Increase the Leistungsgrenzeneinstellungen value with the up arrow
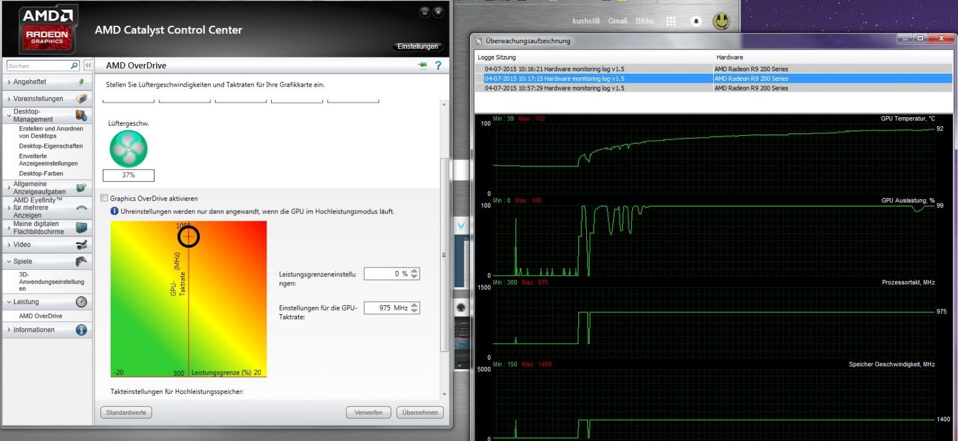The image size is (958, 441). [415, 270]
